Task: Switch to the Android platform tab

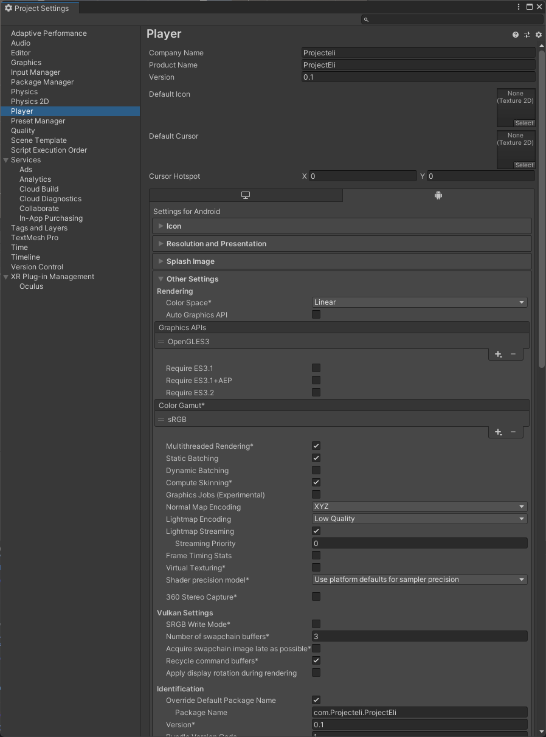Action: [x=438, y=195]
